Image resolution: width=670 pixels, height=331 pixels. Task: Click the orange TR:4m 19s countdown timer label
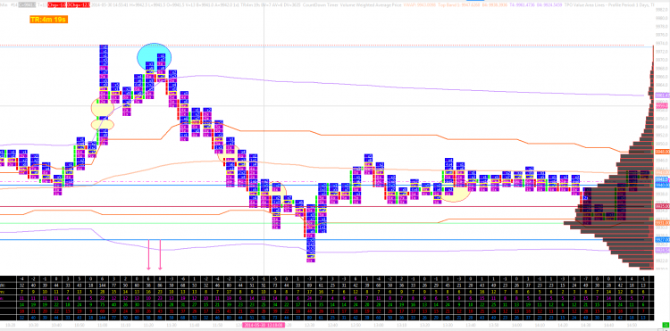coord(49,20)
